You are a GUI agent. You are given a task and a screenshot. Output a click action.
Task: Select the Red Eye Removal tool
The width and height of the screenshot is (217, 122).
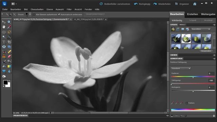click(x=4, y=52)
